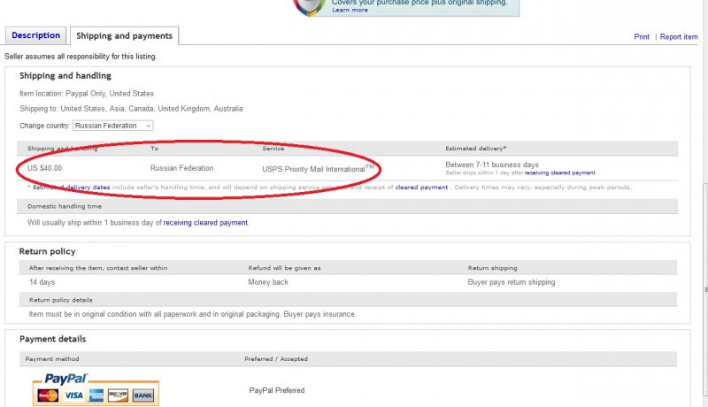
Task: Click the Refund will be given as header
Action: coord(284,268)
